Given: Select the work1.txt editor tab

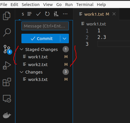Looking at the screenshot, I should point(96,14).
